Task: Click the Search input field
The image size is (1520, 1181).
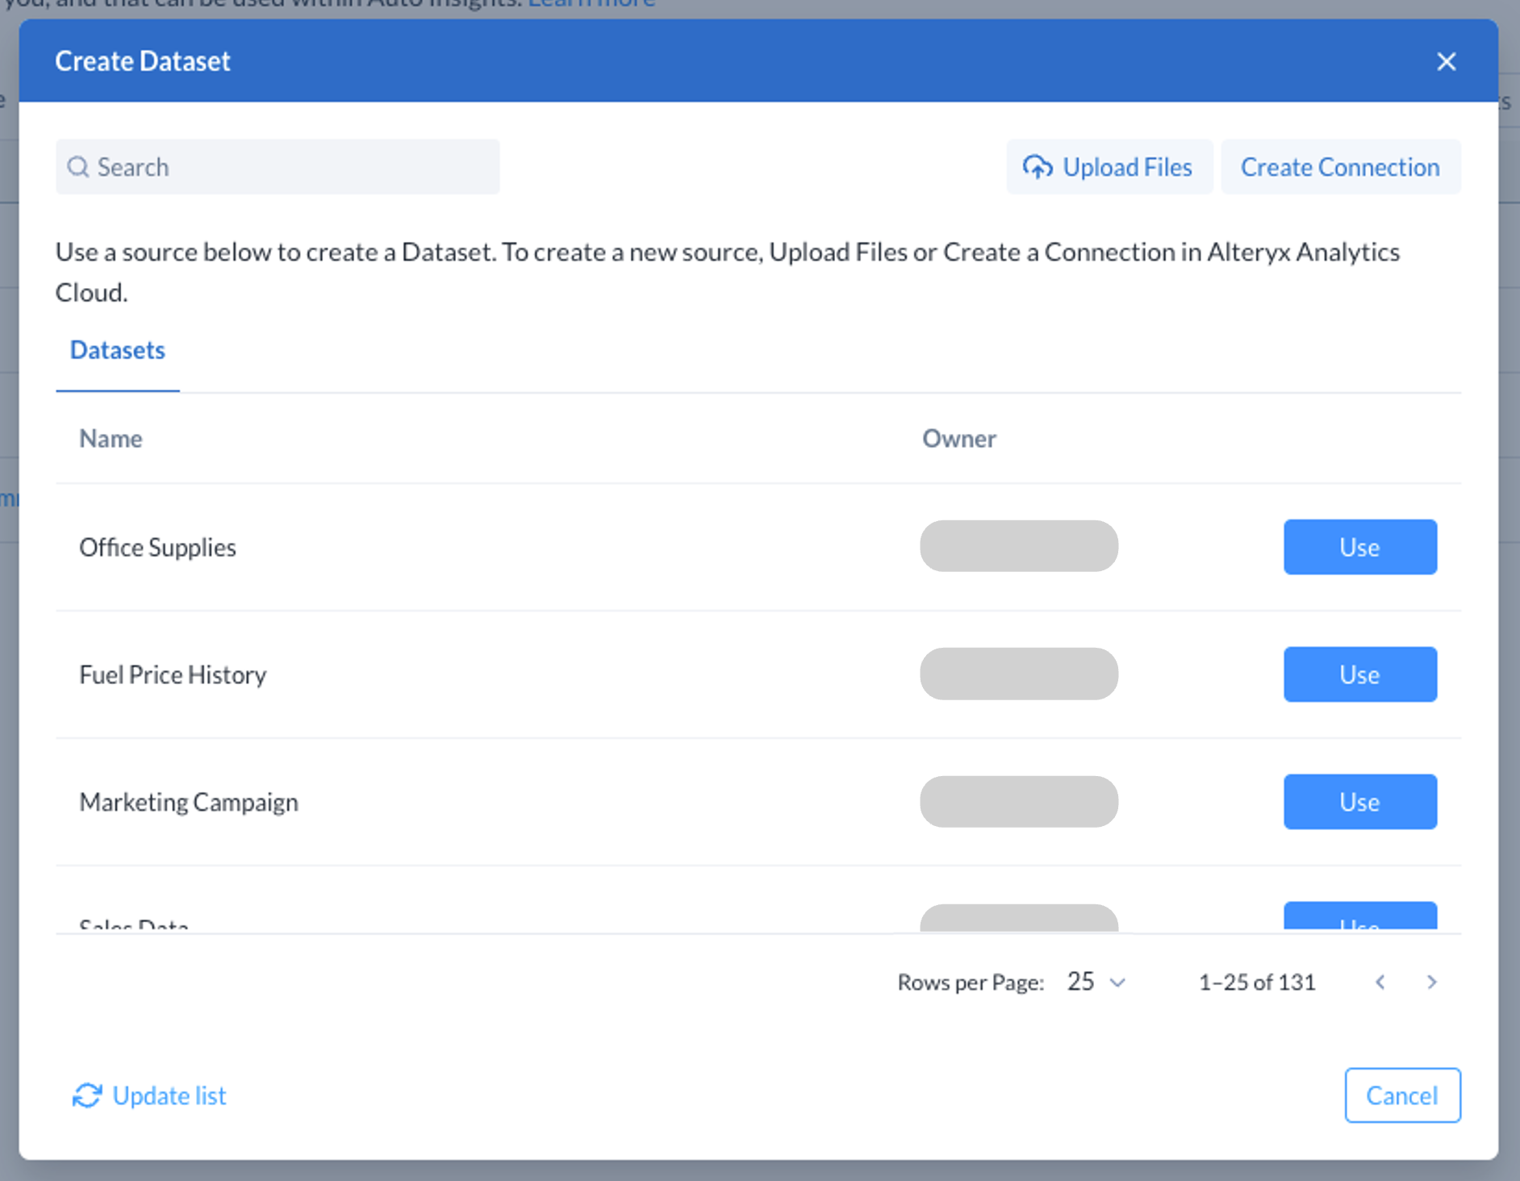Action: click(x=278, y=167)
